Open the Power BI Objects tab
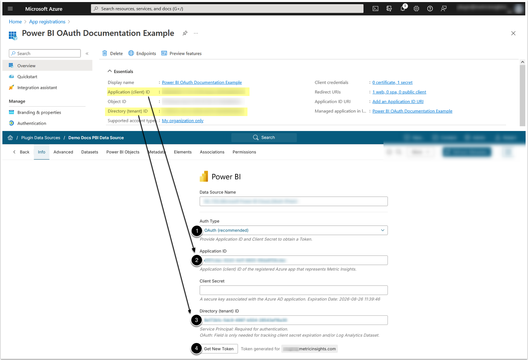528x360 pixels. tap(123, 152)
